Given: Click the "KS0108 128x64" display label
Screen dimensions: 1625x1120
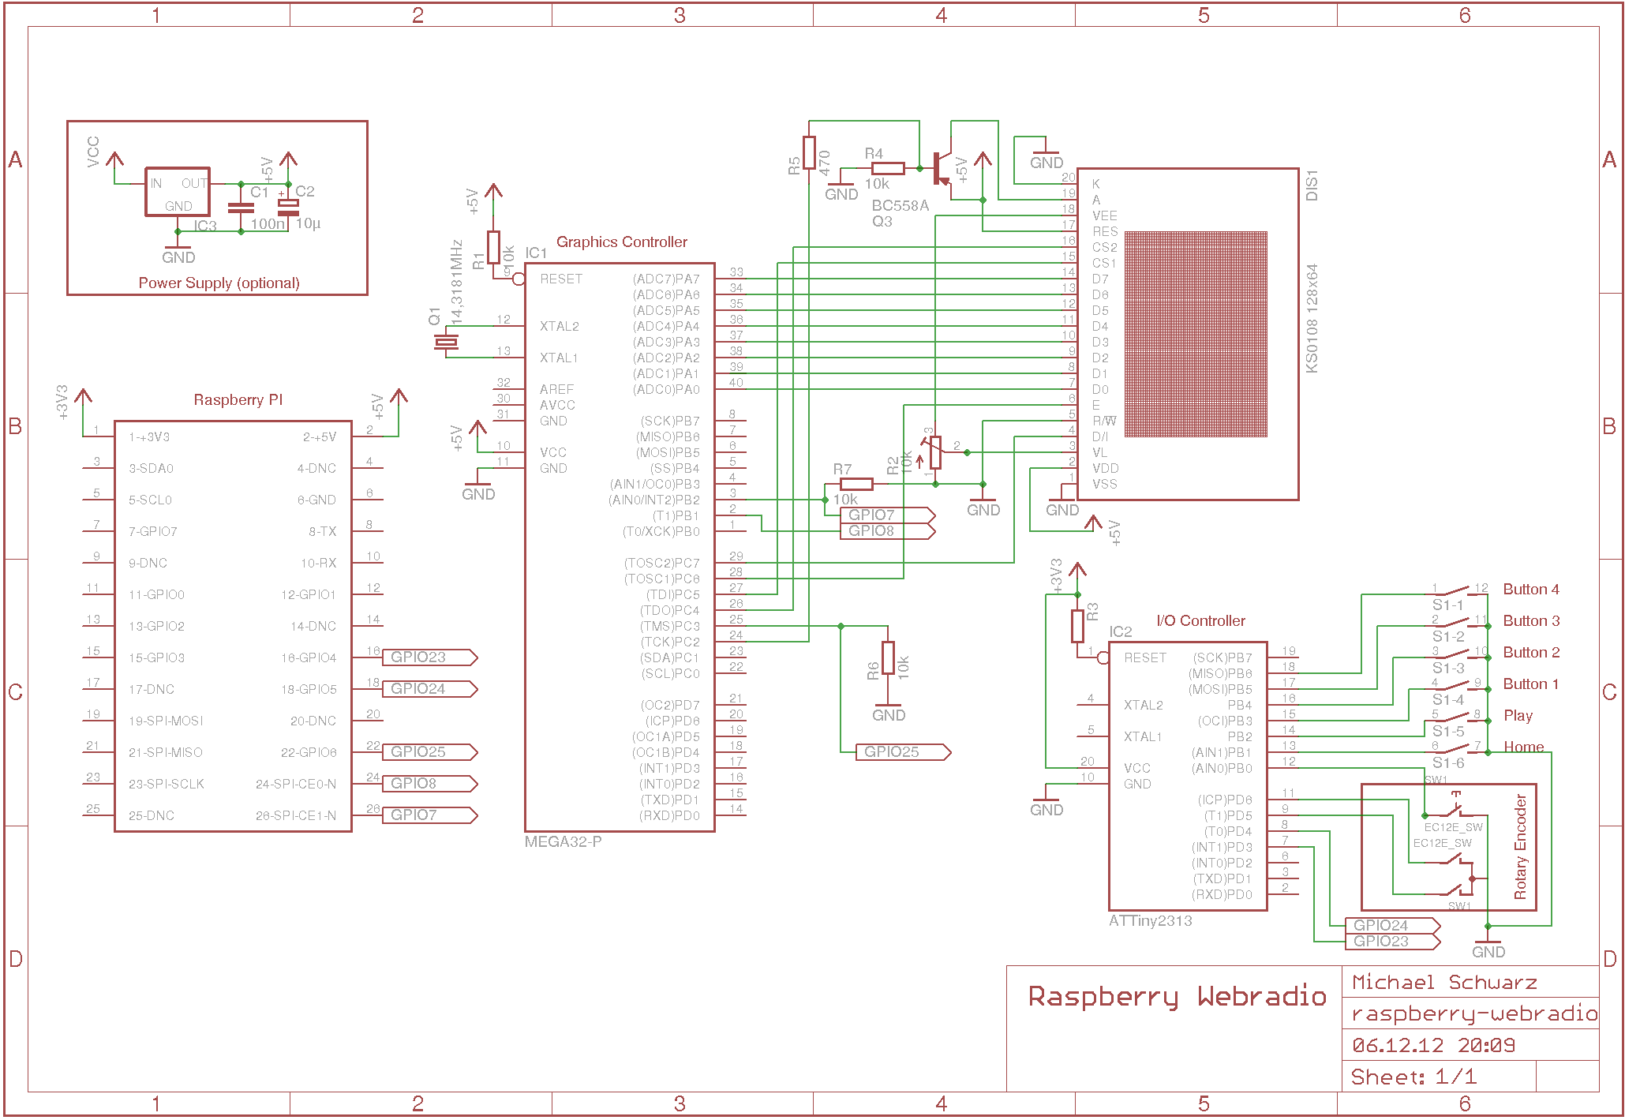Looking at the screenshot, I should 1312,318.
